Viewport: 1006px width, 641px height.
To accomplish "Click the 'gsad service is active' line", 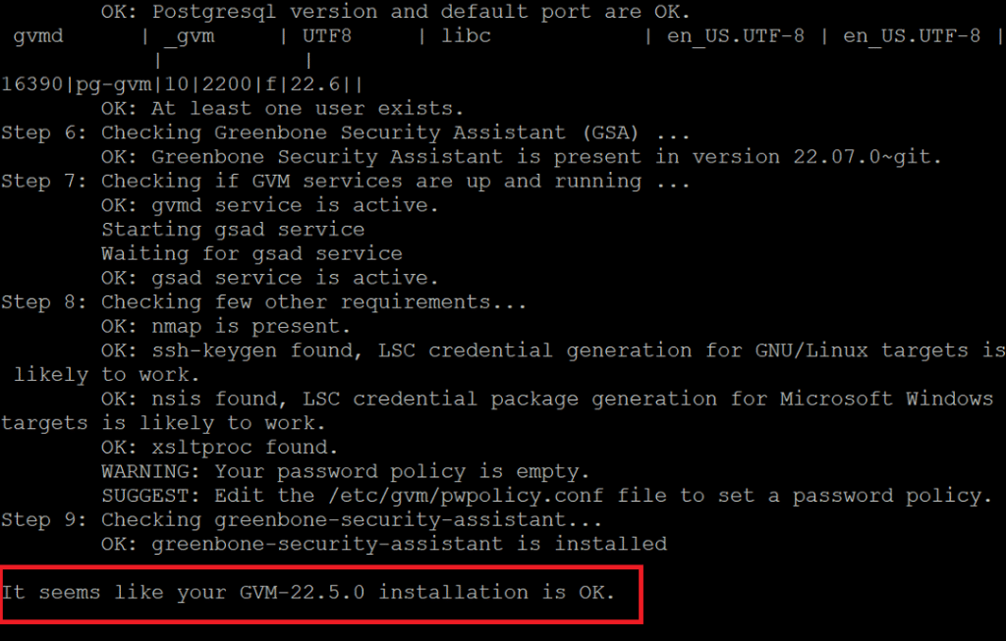I will click(x=269, y=278).
